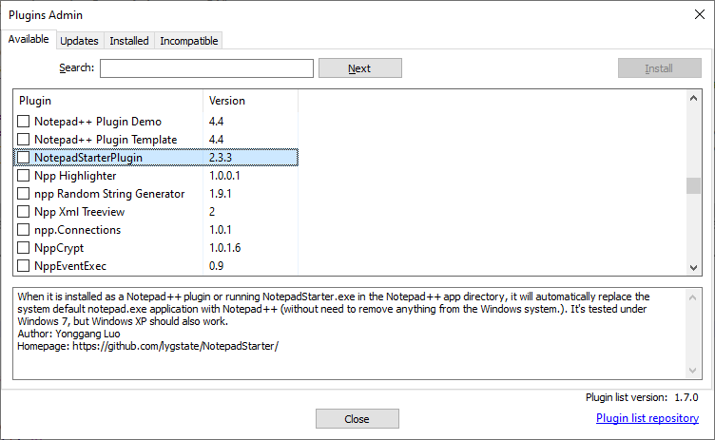
Task: Select the NotepadStarterPlugin row name
Action: (x=88, y=158)
